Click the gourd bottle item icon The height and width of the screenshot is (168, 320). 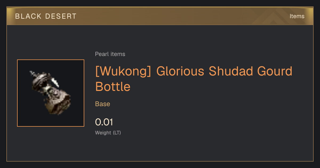51,93
